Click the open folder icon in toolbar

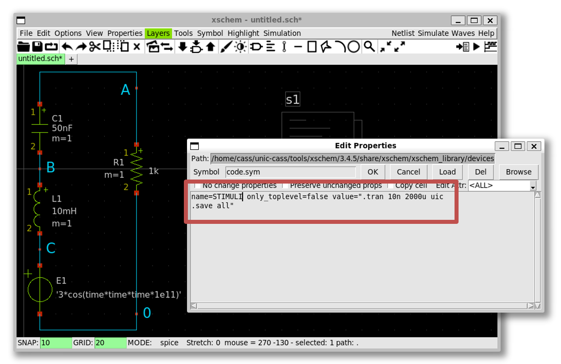[x=23, y=47]
